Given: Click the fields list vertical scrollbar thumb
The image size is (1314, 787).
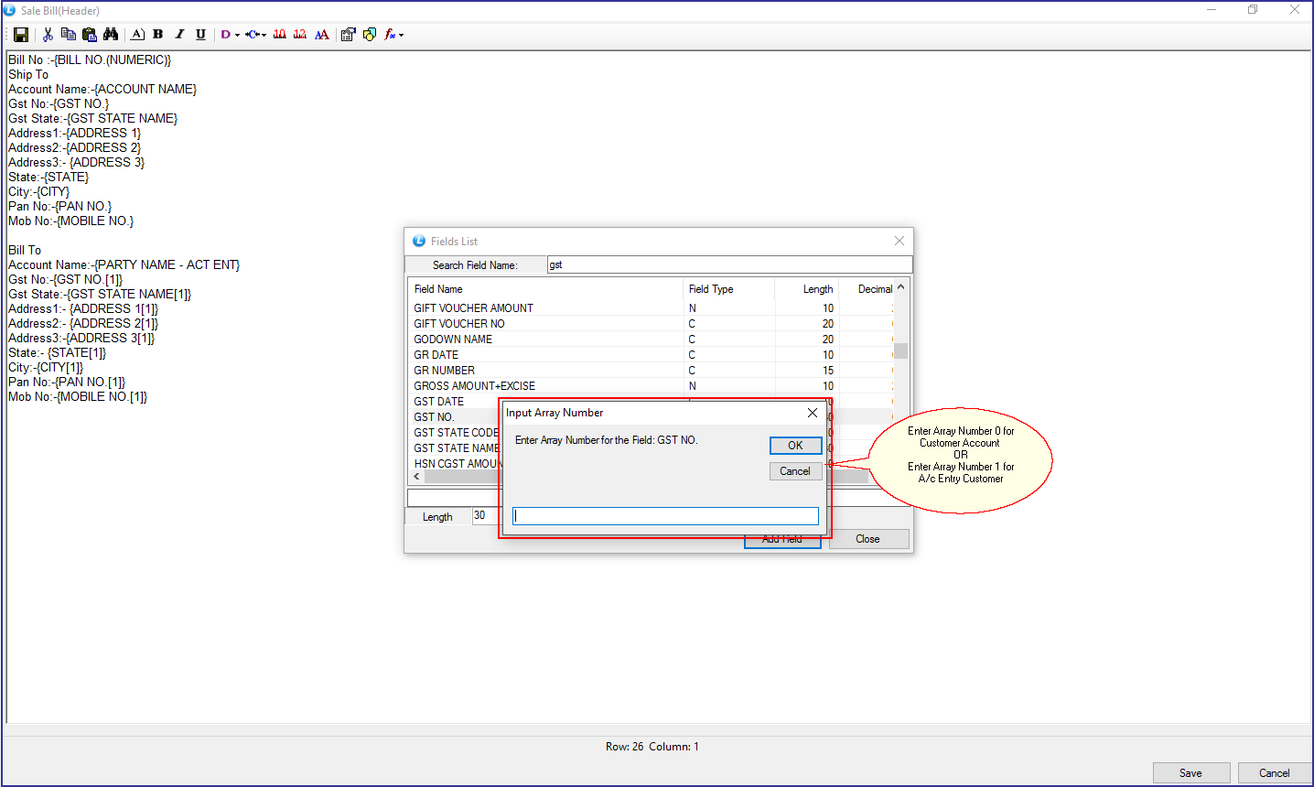Looking at the screenshot, I should point(901,351).
